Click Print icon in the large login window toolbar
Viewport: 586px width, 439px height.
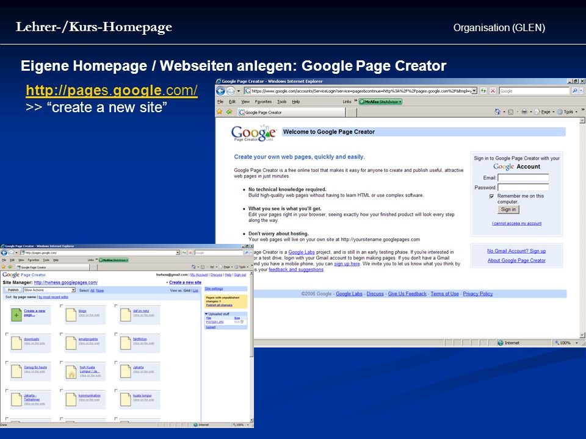point(524,112)
